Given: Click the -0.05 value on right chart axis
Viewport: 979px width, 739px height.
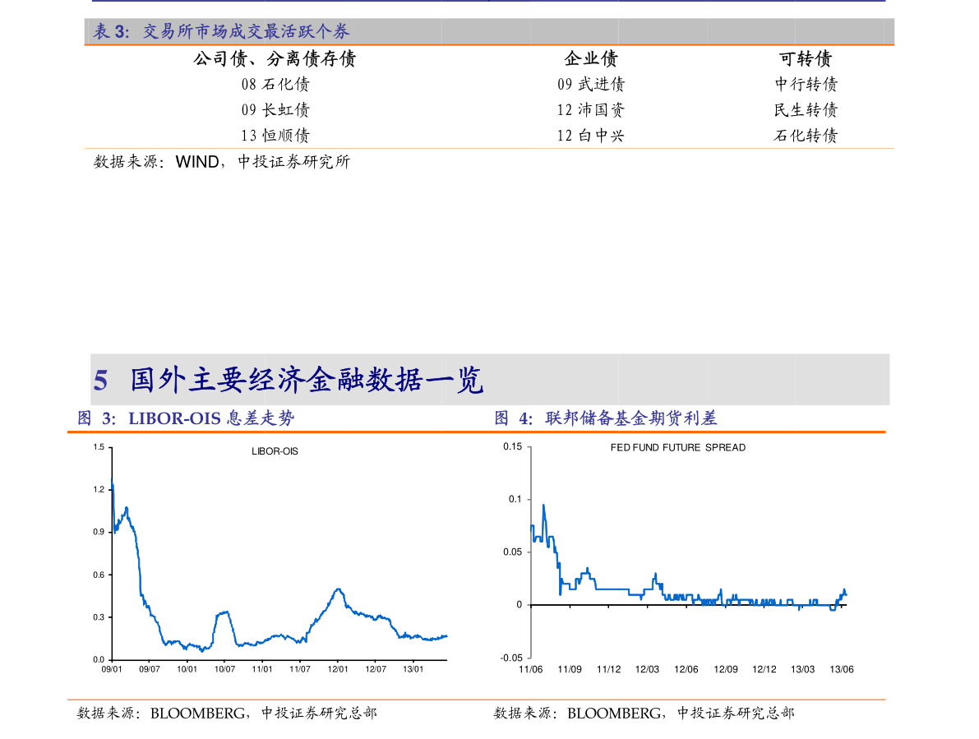Looking at the screenshot, I should pos(512,658).
